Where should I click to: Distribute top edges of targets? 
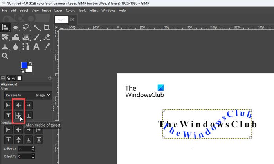(8, 140)
